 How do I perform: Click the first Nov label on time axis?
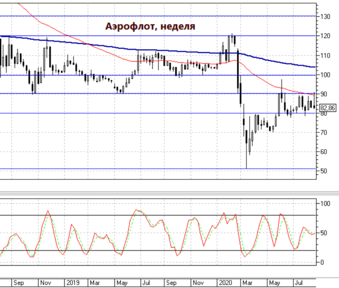pyautogui.click(x=46, y=283)
